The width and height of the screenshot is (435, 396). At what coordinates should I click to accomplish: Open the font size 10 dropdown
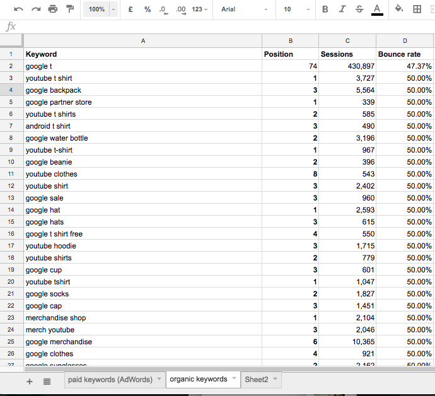pos(296,9)
